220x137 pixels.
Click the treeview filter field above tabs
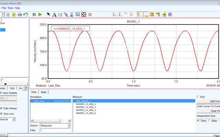[14, 80]
